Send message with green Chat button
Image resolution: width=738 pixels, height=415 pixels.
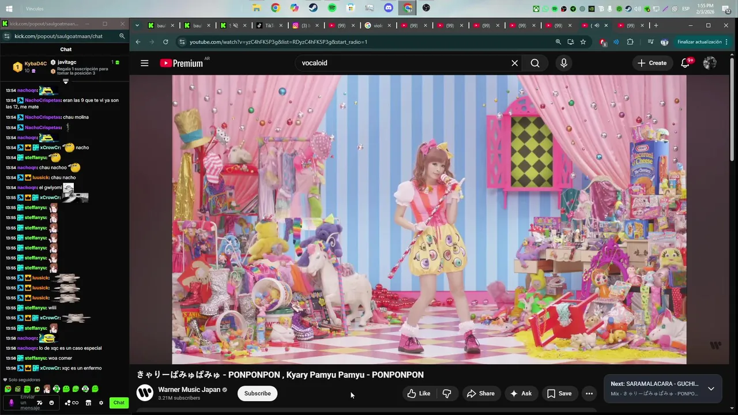(119, 403)
